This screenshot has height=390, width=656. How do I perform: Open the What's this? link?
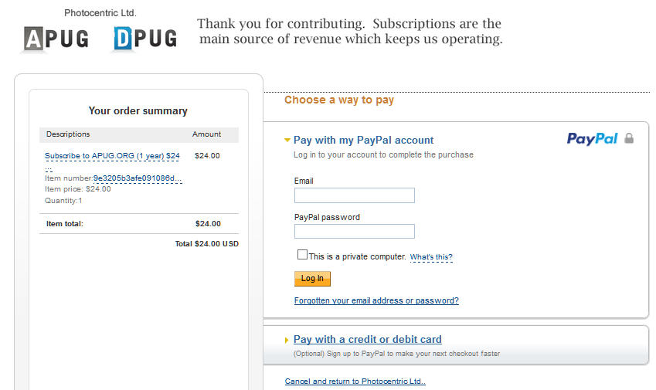(x=431, y=257)
